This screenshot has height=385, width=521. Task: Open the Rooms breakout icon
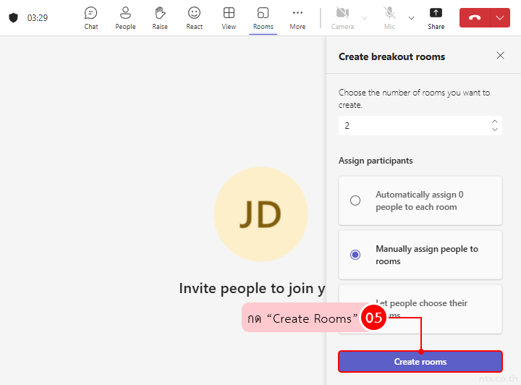pyautogui.click(x=263, y=18)
